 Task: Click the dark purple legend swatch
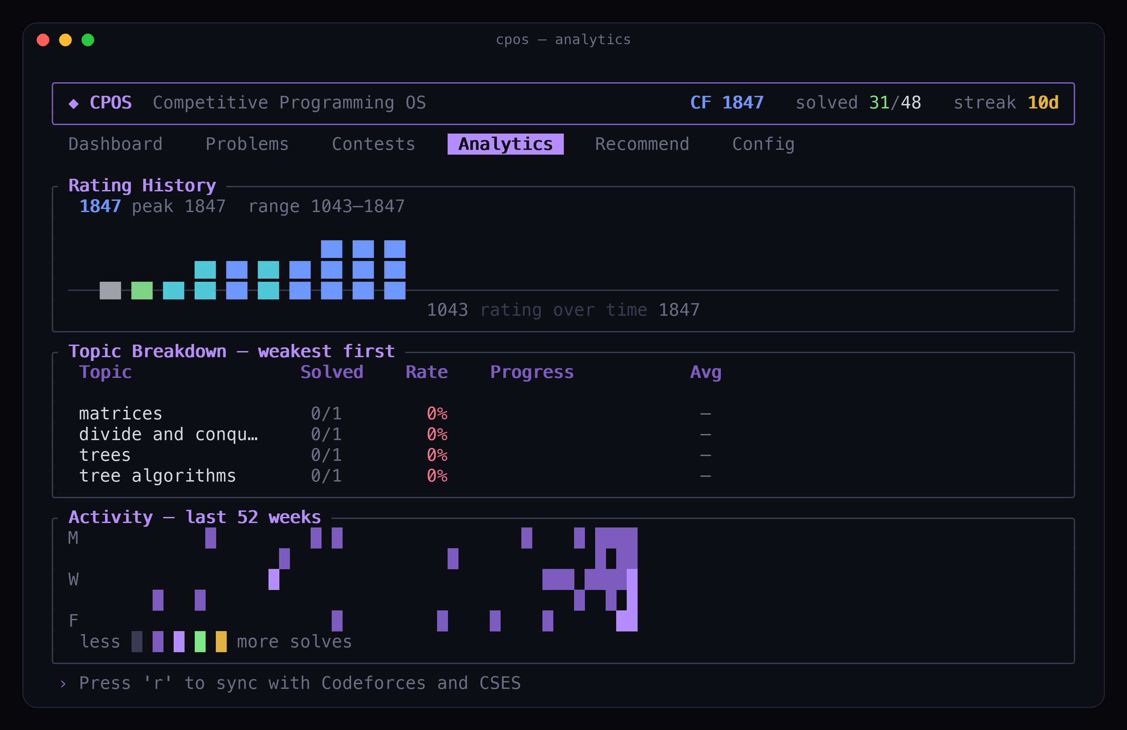158,642
